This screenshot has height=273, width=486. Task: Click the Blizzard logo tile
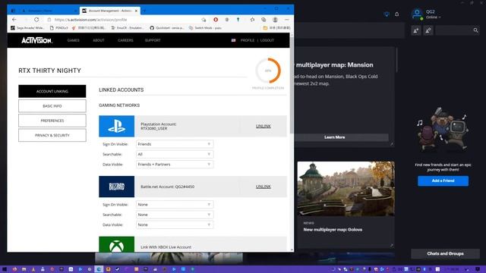pos(116,187)
